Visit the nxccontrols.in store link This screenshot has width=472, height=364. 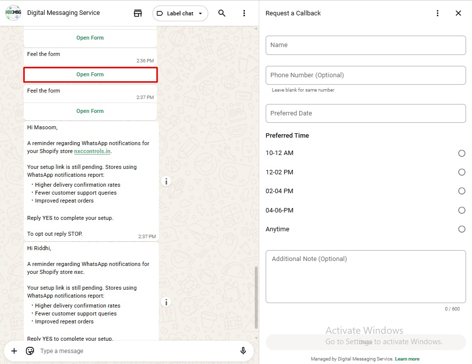[x=92, y=151]
